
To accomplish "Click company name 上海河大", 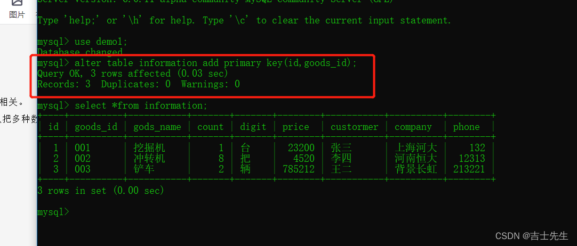I will tap(416, 148).
